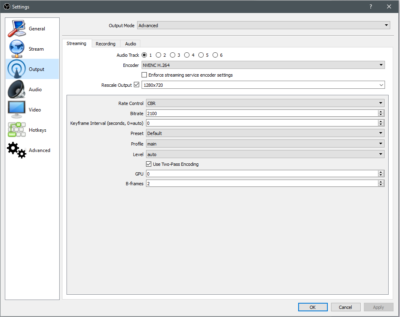Open the Encoder NVENC H.264 dropdown
The width and height of the screenshot is (400, 317).
coord(263,65)
